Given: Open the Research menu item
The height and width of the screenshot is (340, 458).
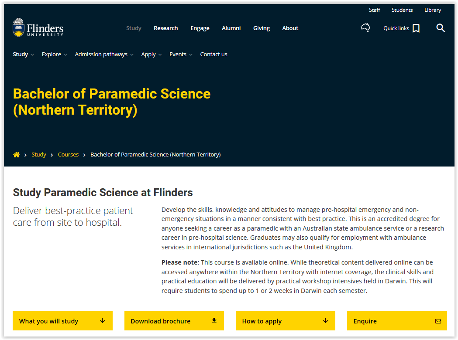Looking at the screenshot, I should 165,28.
